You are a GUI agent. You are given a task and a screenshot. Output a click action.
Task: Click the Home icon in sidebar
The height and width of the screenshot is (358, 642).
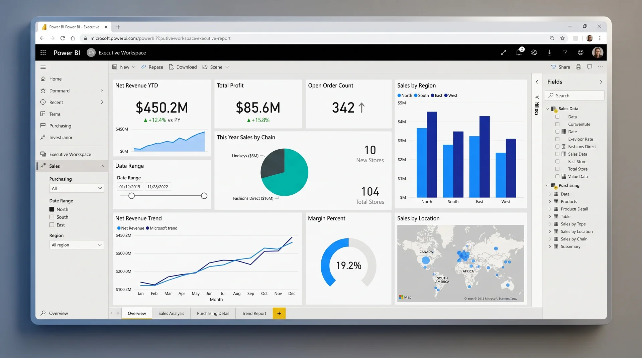coord(43,79)
